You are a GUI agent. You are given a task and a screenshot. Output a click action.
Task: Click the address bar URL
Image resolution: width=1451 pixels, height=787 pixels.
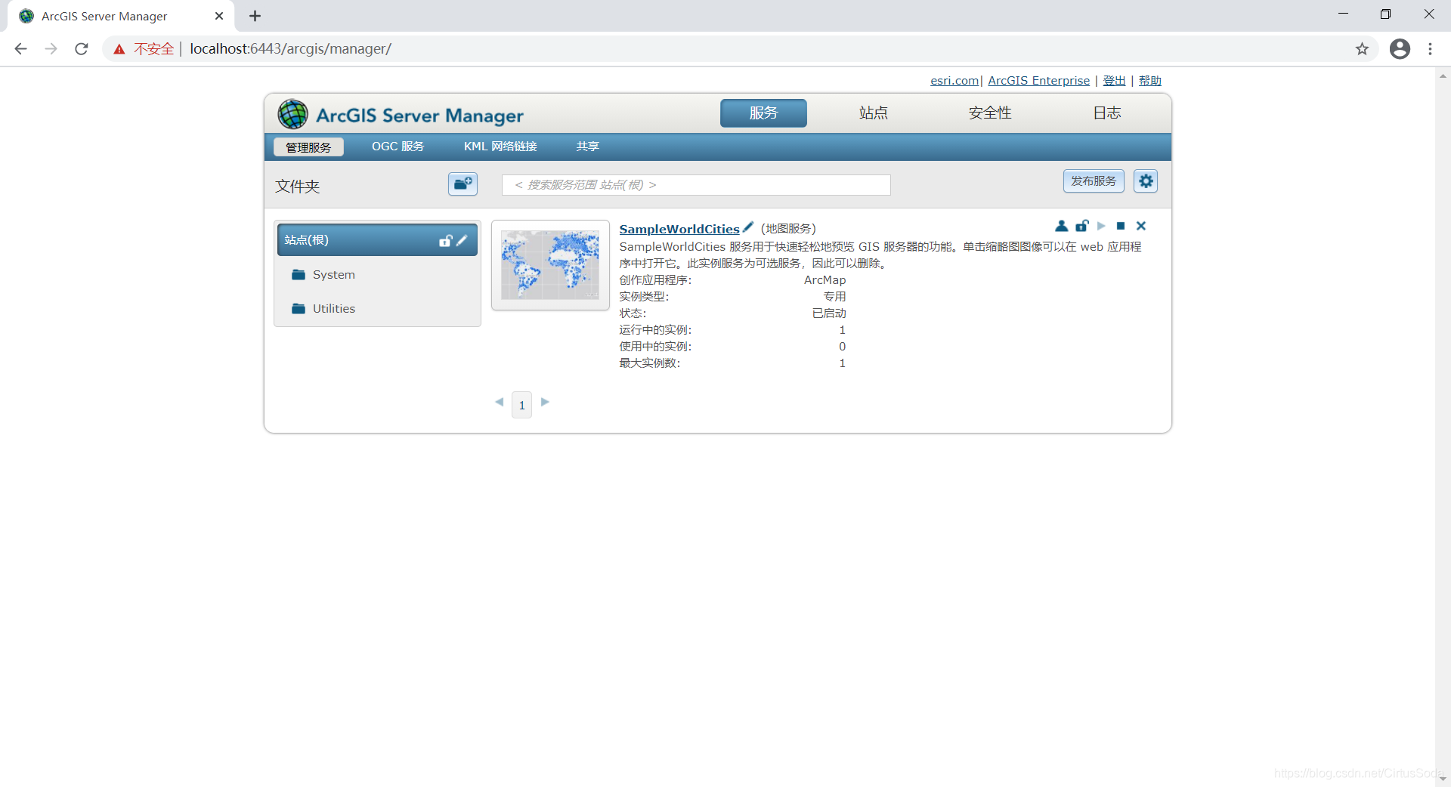290,49
